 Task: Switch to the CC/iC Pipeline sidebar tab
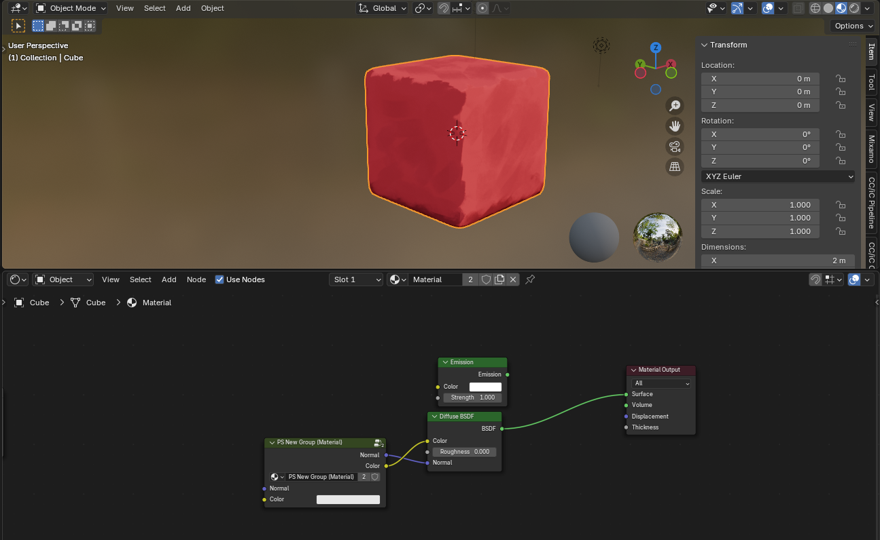coord(871,202)
